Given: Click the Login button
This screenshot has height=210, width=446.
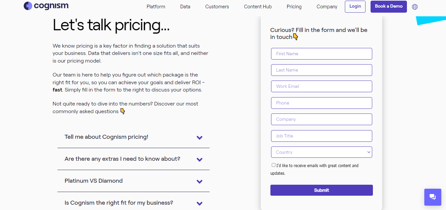Looking at the screenshot, I should point(355,6).
